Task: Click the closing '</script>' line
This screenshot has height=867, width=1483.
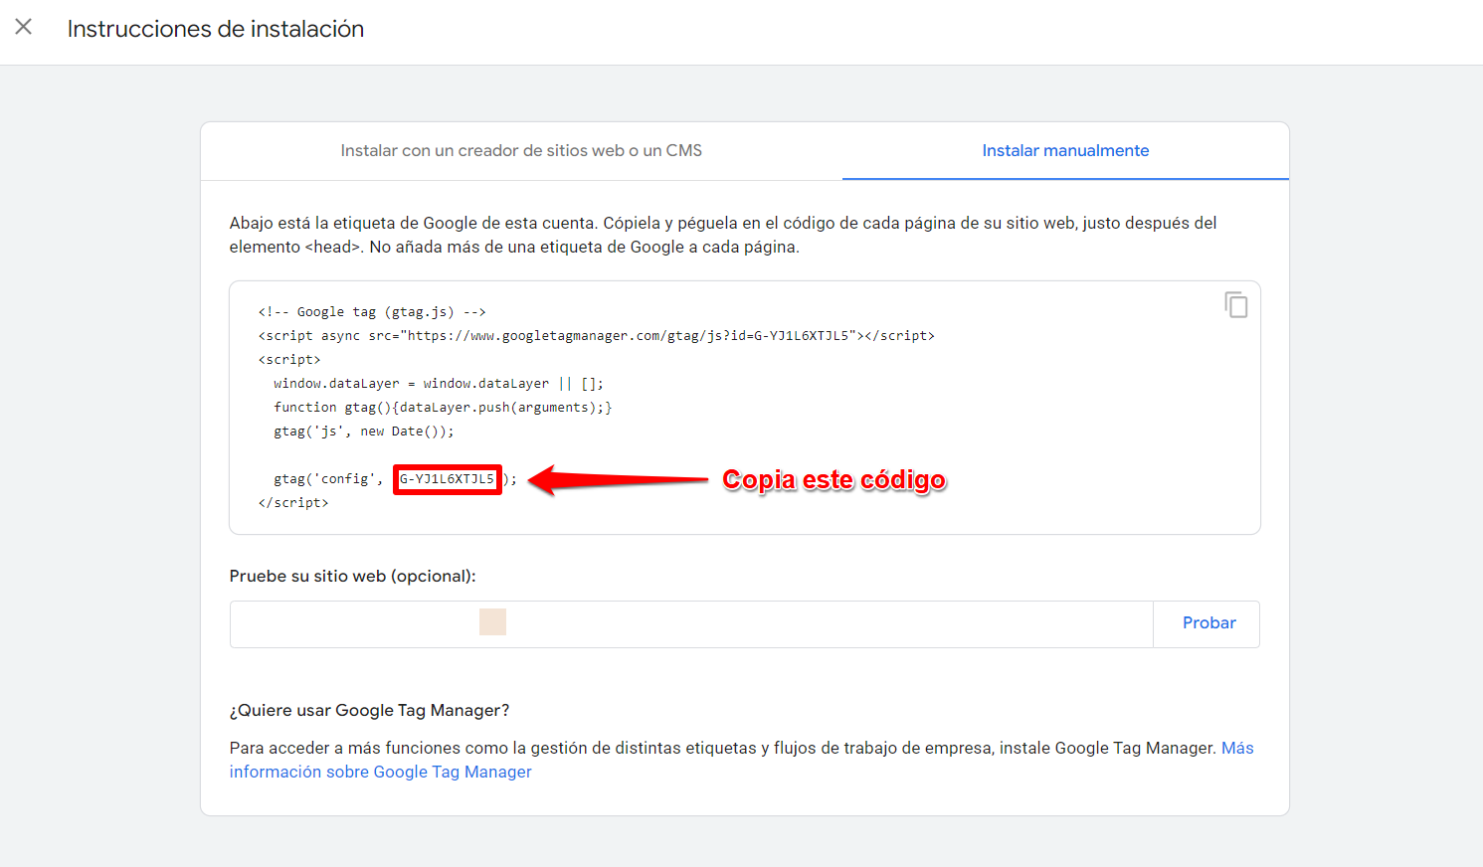Action: click(x=293, y=503)
